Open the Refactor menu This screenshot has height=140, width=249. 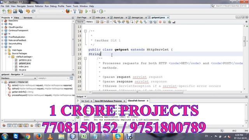click(x=39, y=6)
